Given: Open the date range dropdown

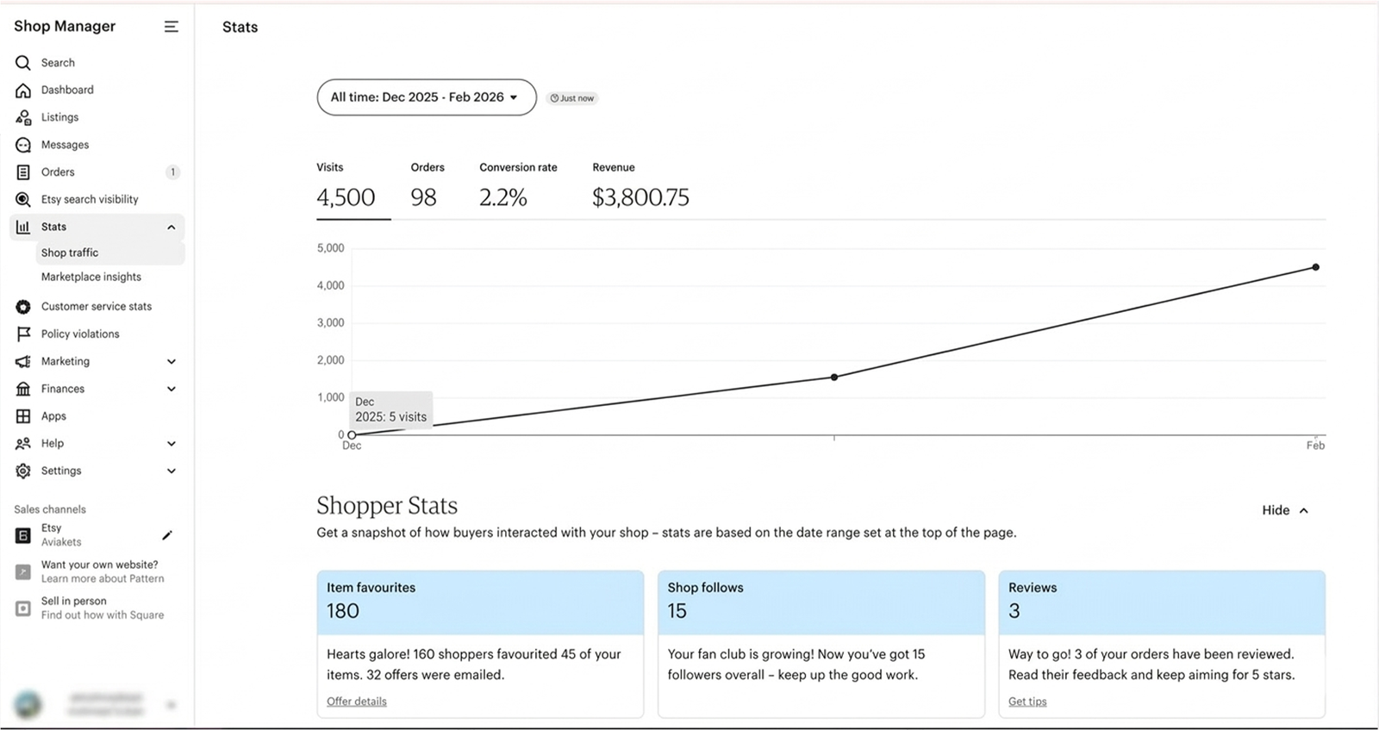Looking at the screenshot, I should tap(427, 97).
